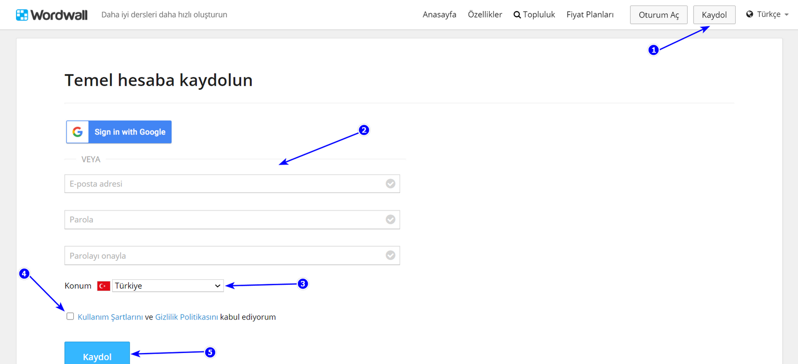Click the Google G icon on sign-in button
The width and height of the screenshot is (798, 364).
77,132
